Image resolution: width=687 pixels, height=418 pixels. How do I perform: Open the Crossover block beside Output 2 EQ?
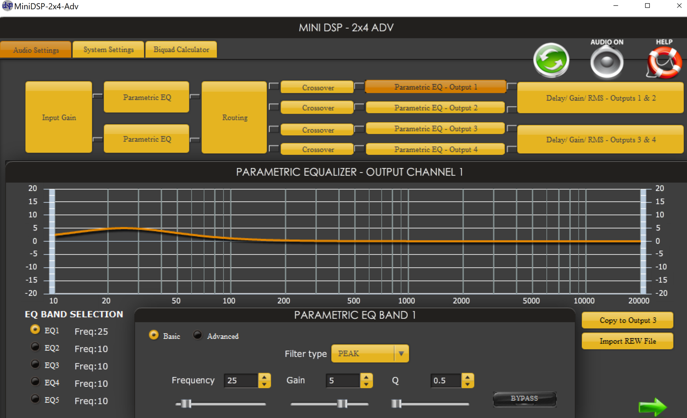click(317, 108)
